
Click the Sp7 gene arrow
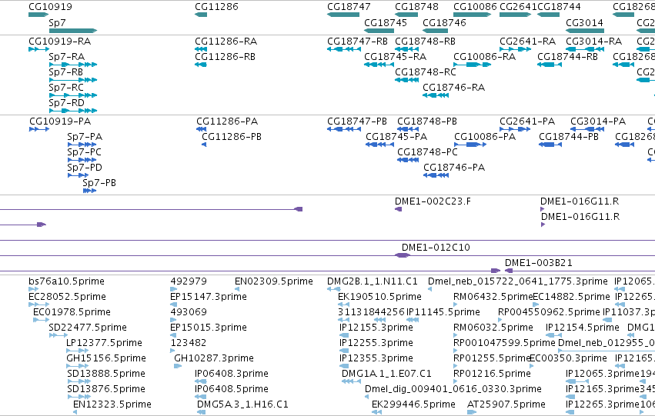click(72, 31)
